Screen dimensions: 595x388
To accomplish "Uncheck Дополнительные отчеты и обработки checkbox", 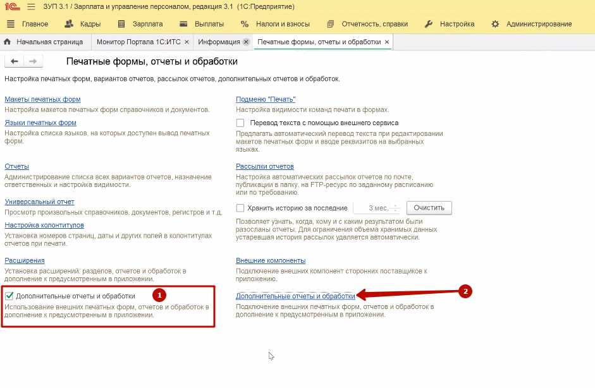I will click(9, 295).
